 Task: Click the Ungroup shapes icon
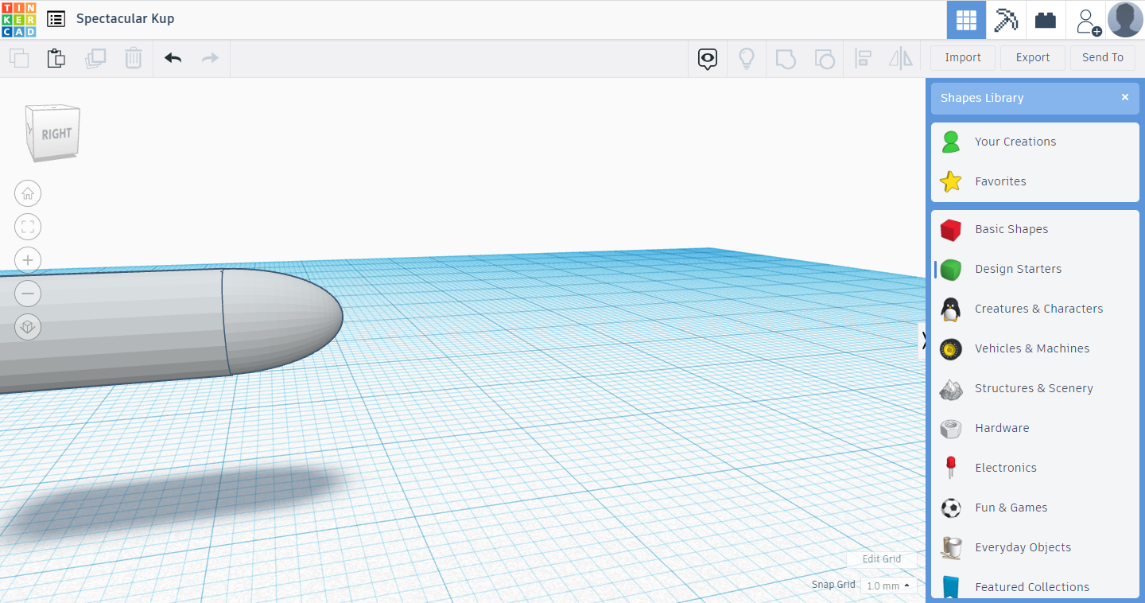click(825, 59)
